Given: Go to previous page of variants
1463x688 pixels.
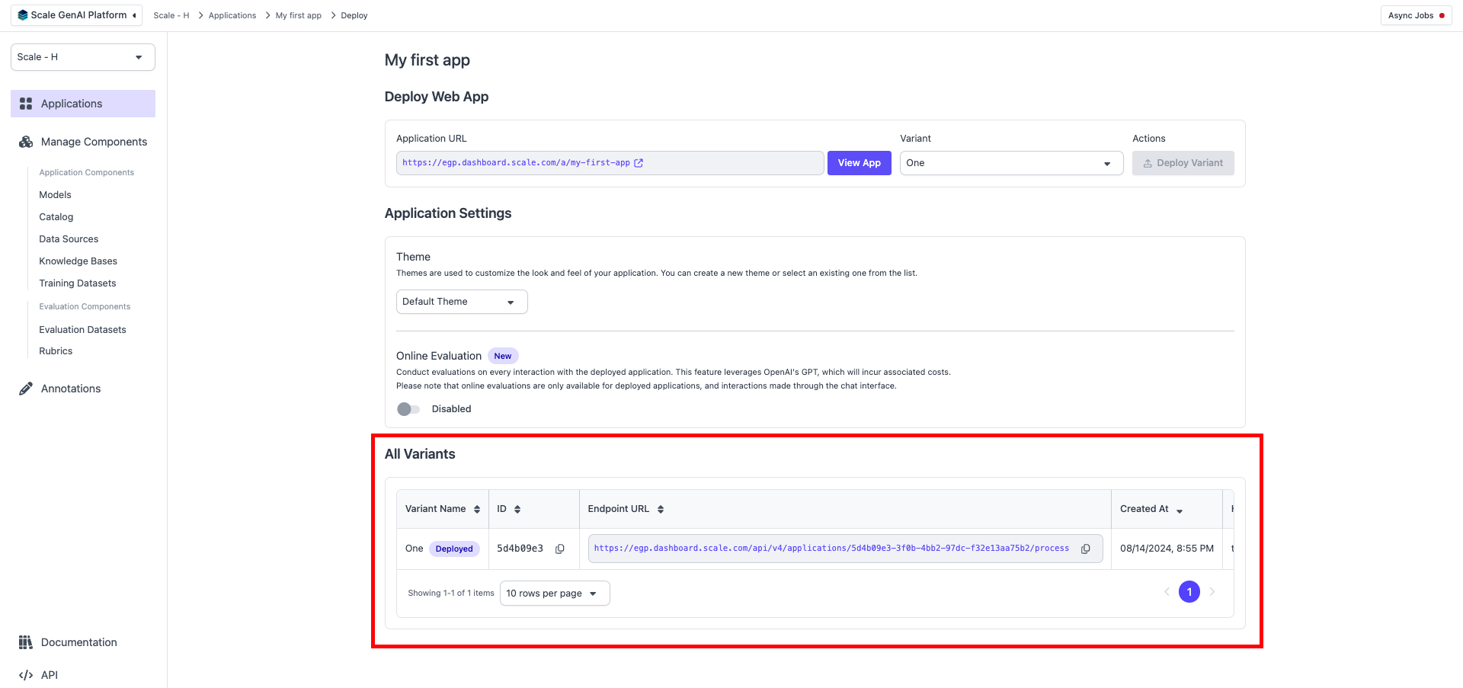Looking at the screenshot, I should coord(1167,592).
